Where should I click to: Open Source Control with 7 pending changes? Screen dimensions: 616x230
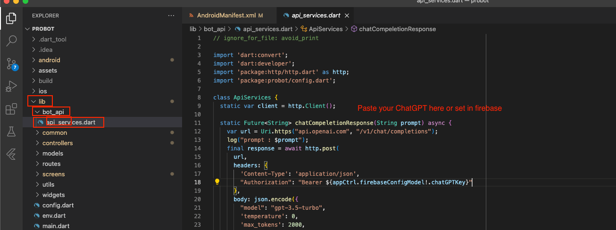pyautogui.click(x=11, y=64)
